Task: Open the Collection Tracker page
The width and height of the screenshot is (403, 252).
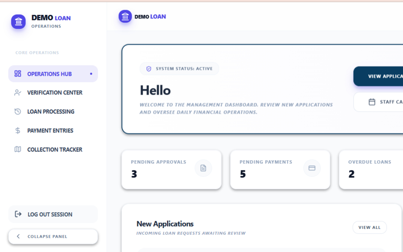Action: click(x=53, y=150)
